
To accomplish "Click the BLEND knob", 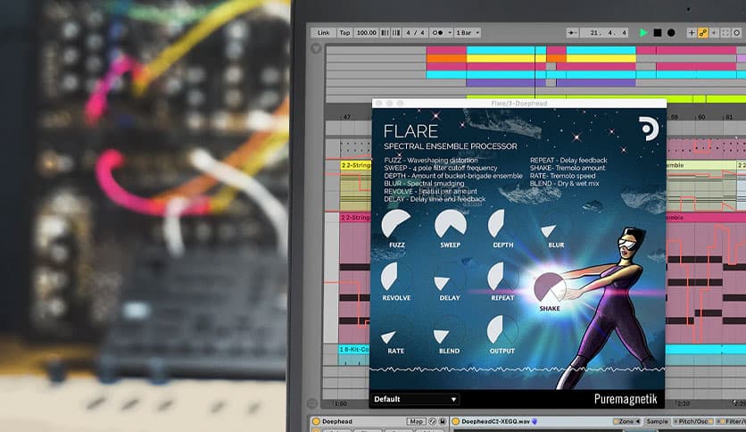I will pyautogui.click(x=449, y=329).
